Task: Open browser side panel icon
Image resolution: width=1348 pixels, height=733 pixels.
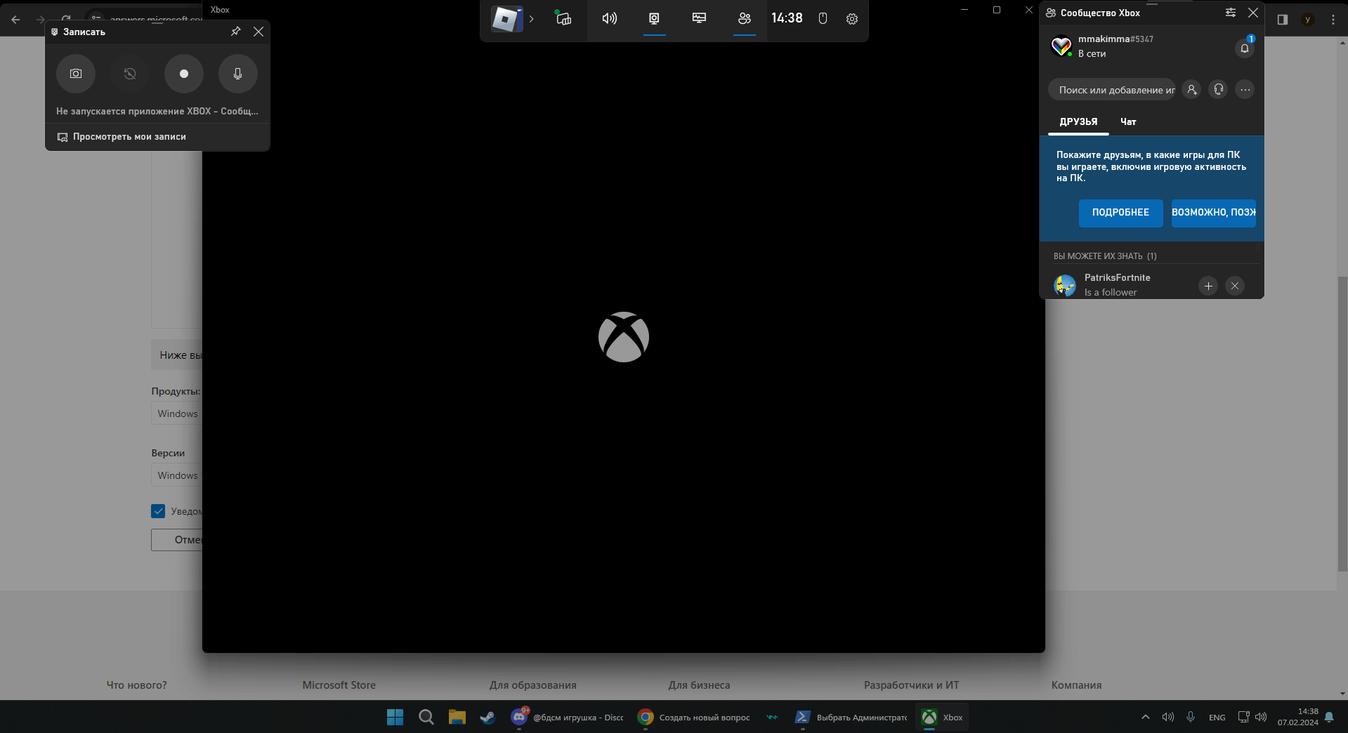Action: coord(1283,20)
